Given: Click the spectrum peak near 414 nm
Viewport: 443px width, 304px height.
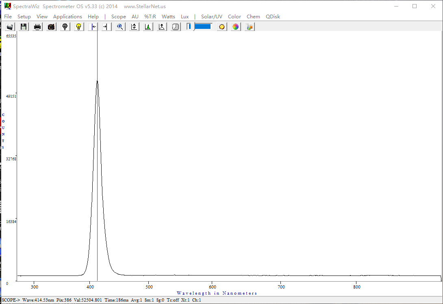Looking at the screenshot, I should click(x=97, y=81).
